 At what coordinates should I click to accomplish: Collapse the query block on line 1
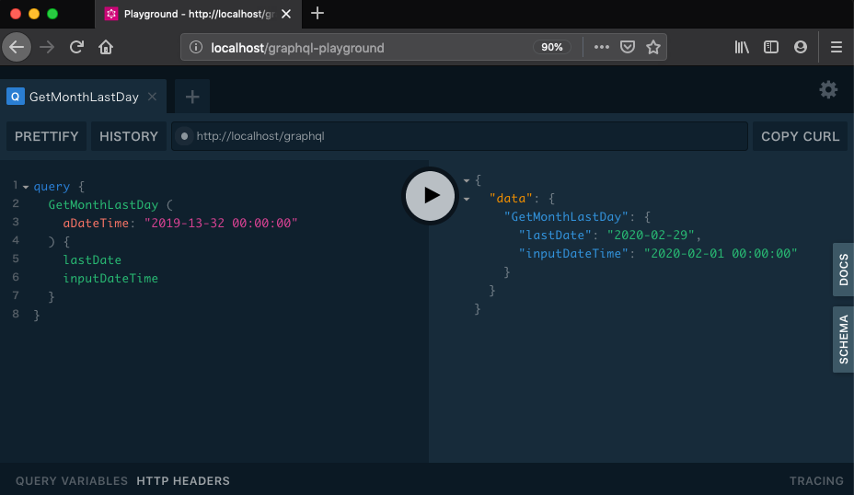26,187
